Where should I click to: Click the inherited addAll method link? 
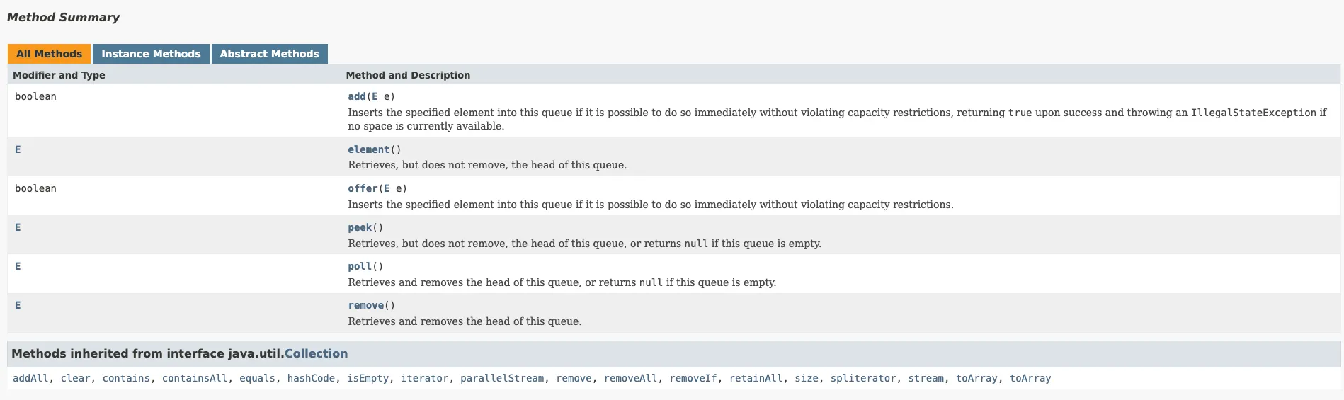point(30,378)
